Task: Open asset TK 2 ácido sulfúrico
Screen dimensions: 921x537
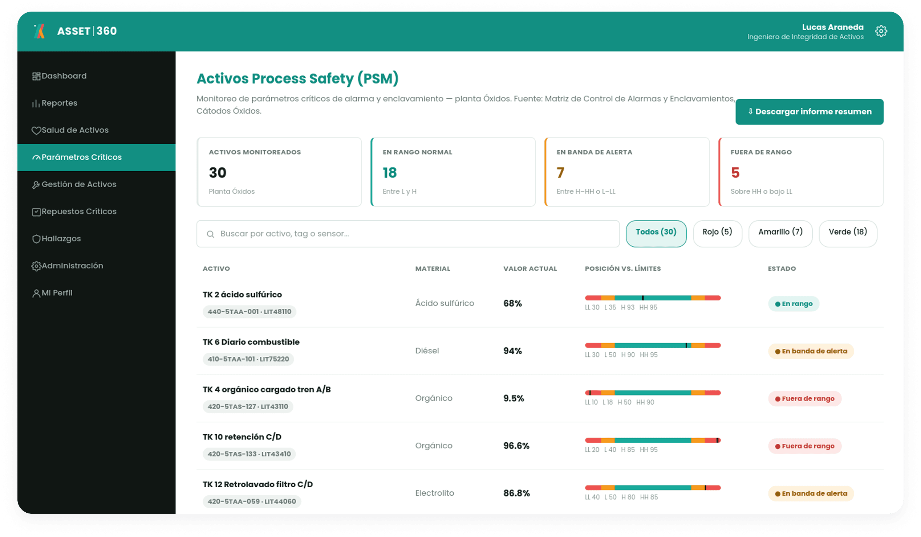Action: [242, 295]
